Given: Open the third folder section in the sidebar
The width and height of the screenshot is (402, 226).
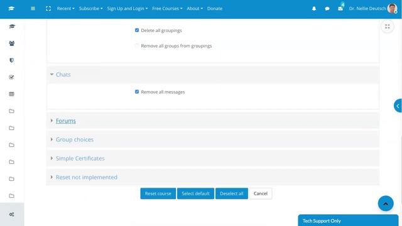Looking at the screenshot, I should [x=11, y=145].
